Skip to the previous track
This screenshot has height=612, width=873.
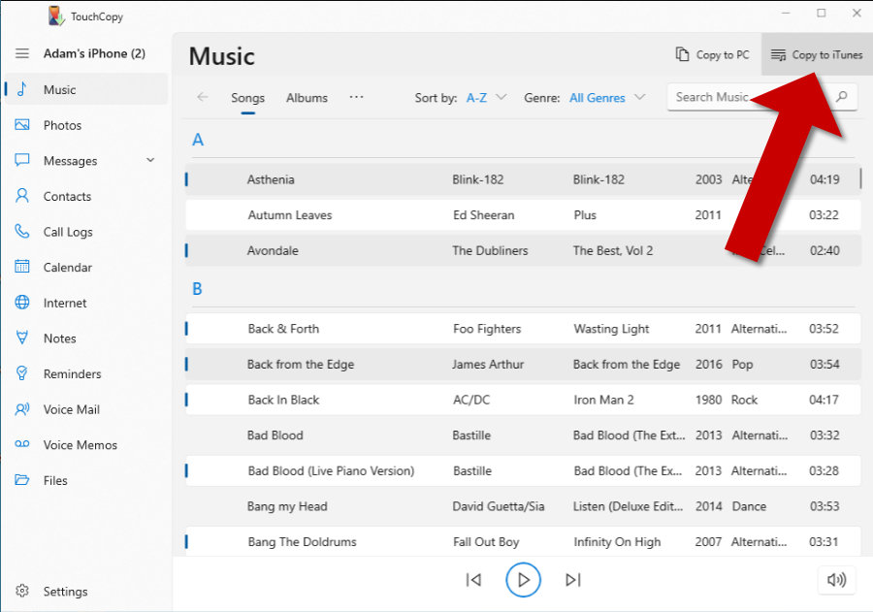(473, 580)
